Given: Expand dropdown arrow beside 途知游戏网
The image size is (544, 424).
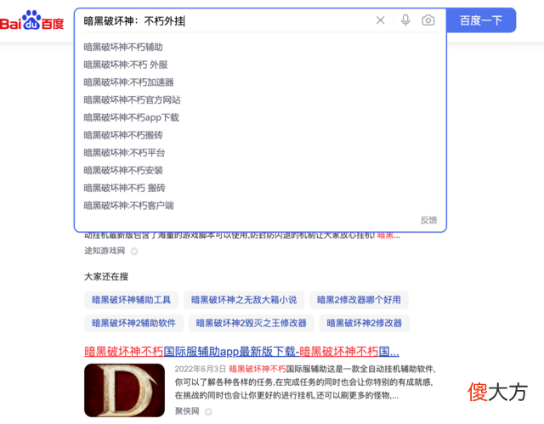Looking at the screenshot, I should pyautogui.click(x=134, y=252).
